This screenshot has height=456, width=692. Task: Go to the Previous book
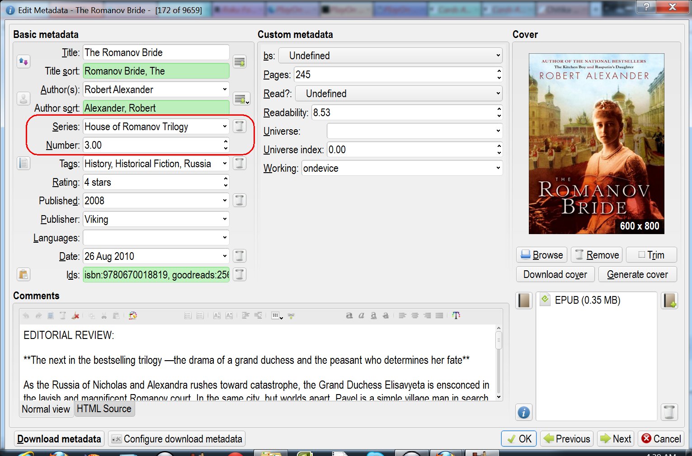click(567, 439)
